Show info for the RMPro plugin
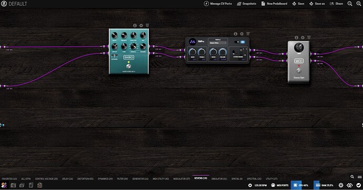 tap(236, 34)
